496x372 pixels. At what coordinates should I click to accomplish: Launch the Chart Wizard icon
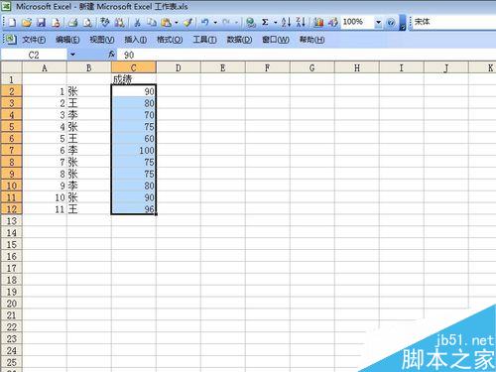[318, 23]
